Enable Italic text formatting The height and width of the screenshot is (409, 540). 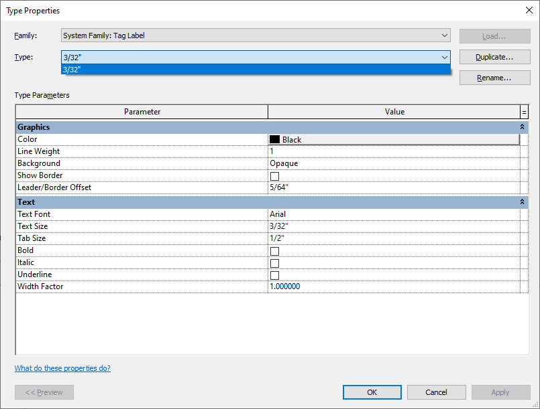[275, 262]
